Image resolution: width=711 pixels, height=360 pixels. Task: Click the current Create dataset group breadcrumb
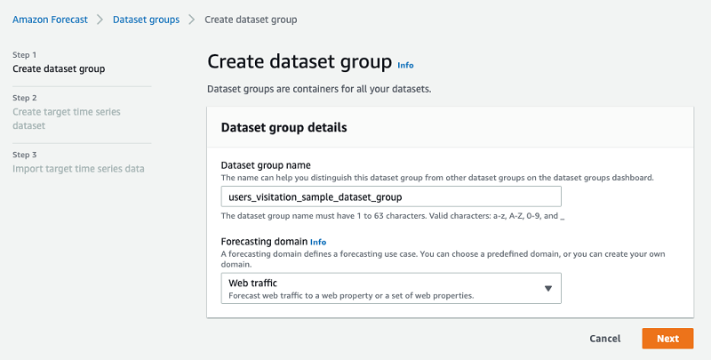[251, 19]
